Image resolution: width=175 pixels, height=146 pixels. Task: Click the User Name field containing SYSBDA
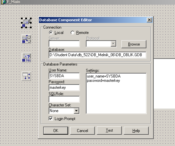(x=64, y=76)
